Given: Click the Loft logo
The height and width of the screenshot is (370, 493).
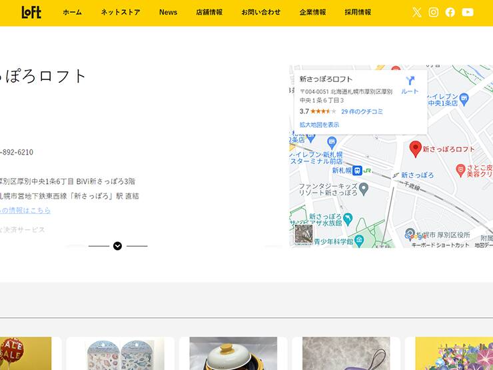Looking at the screenshot, I should (31, 12).
